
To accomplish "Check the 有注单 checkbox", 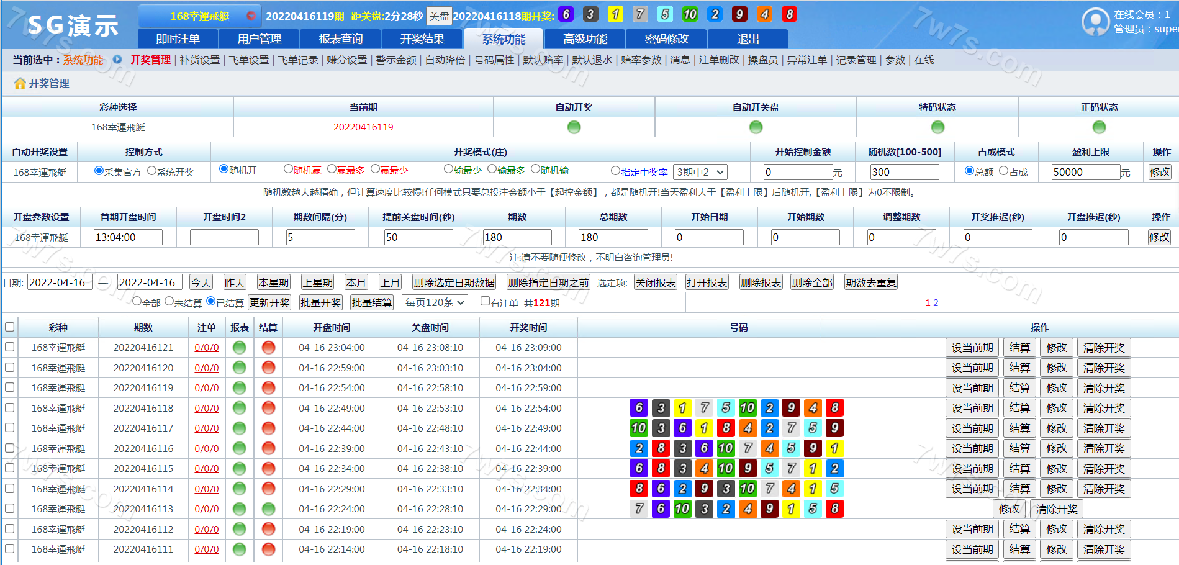I will click(x=486, y=301).
